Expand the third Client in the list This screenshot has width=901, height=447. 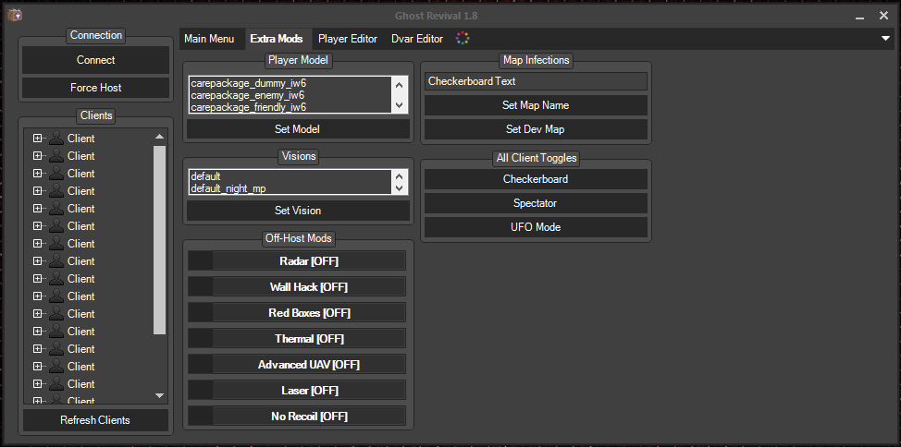click(x=37, y=174)
